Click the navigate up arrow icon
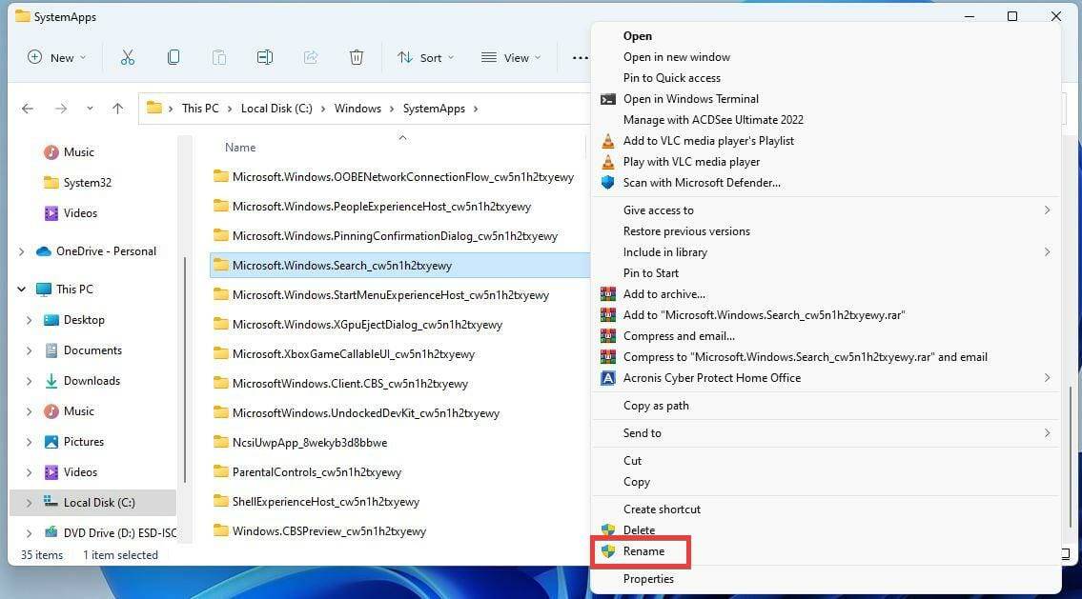 pyautogui.click(x=117, y=108)
